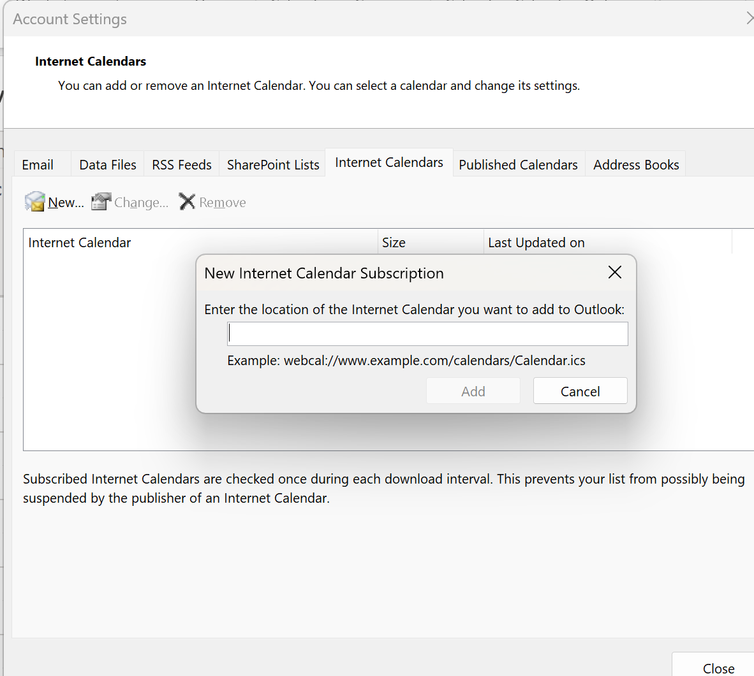The image size is (754, 676).
Task: Click the Account Settings window close X
Action: (x=749, y=18)
